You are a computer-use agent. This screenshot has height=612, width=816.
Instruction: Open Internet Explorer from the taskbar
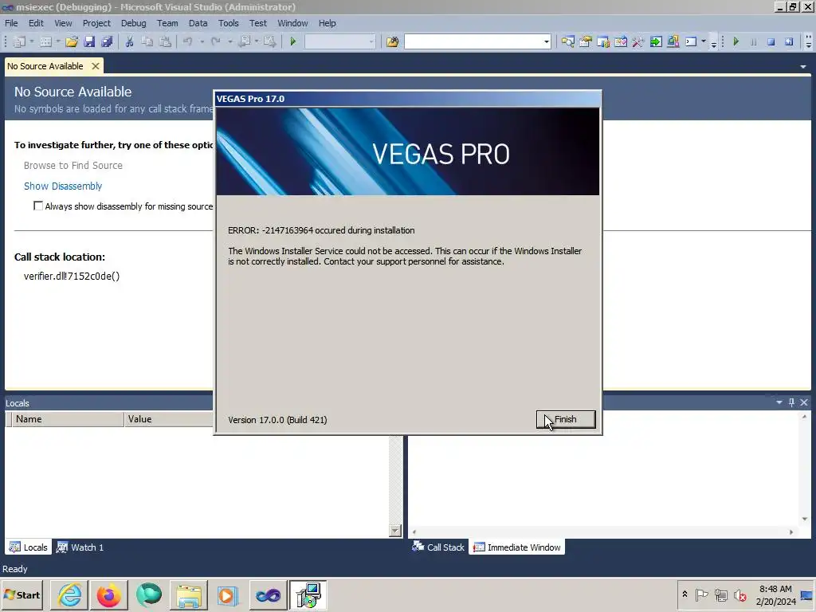[69, 594]
